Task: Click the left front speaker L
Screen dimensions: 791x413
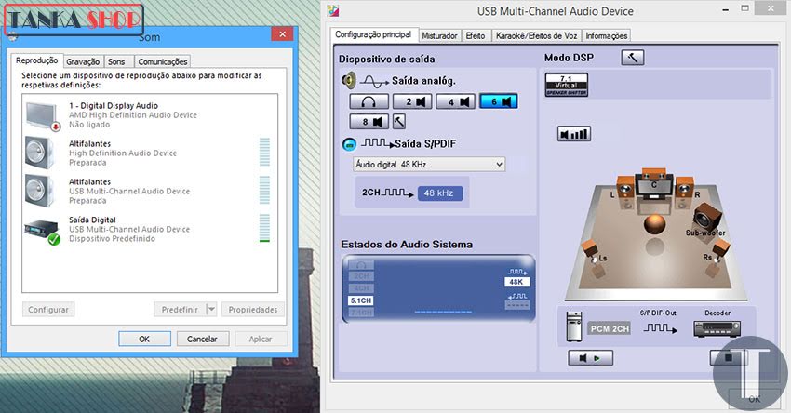Action: click(625, 188)
